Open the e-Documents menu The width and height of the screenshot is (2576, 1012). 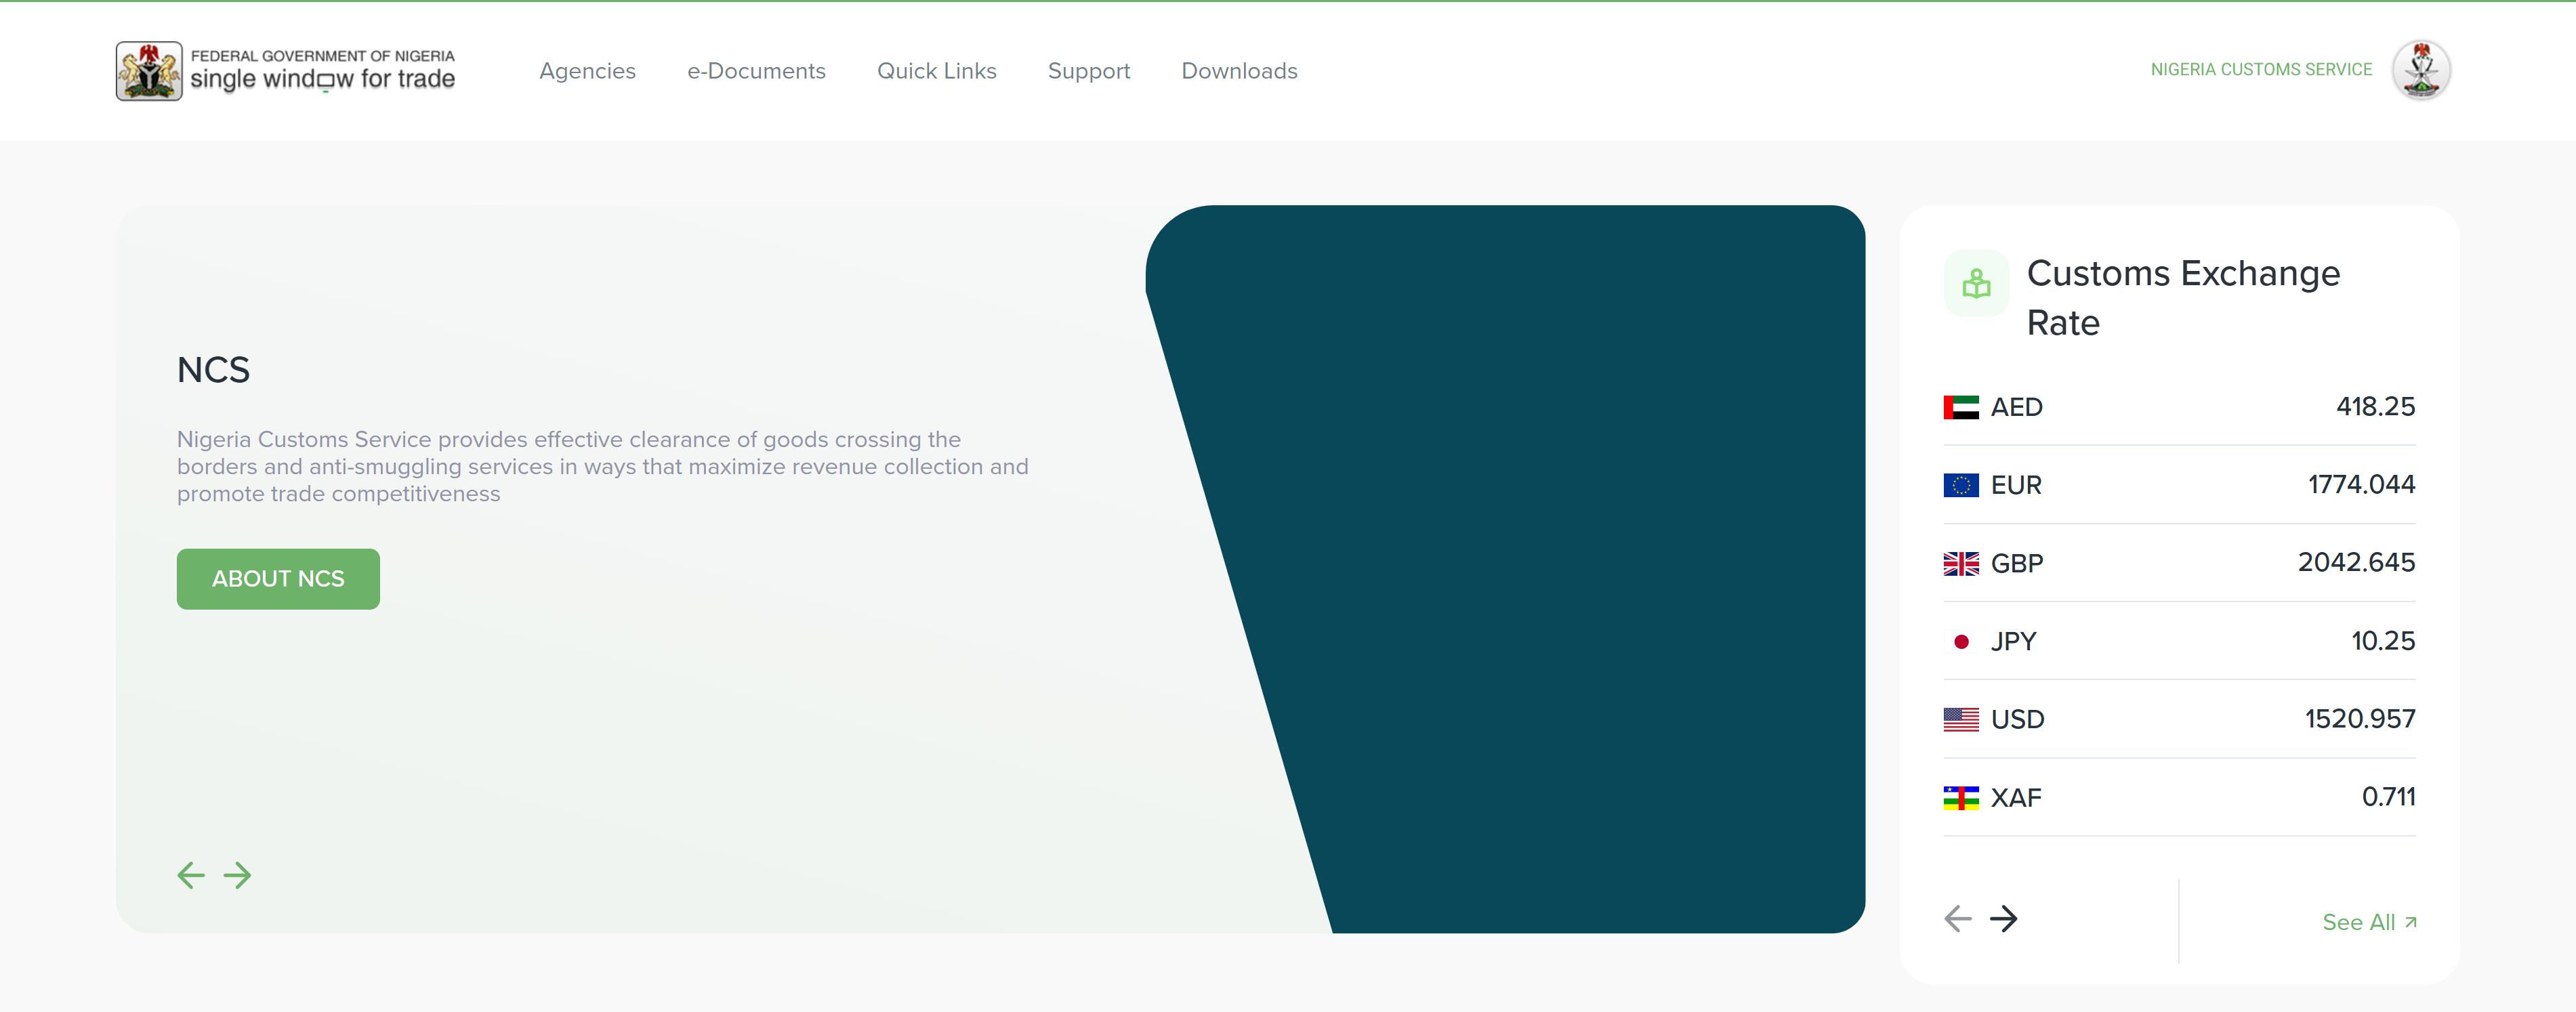(x=755, y=70)
